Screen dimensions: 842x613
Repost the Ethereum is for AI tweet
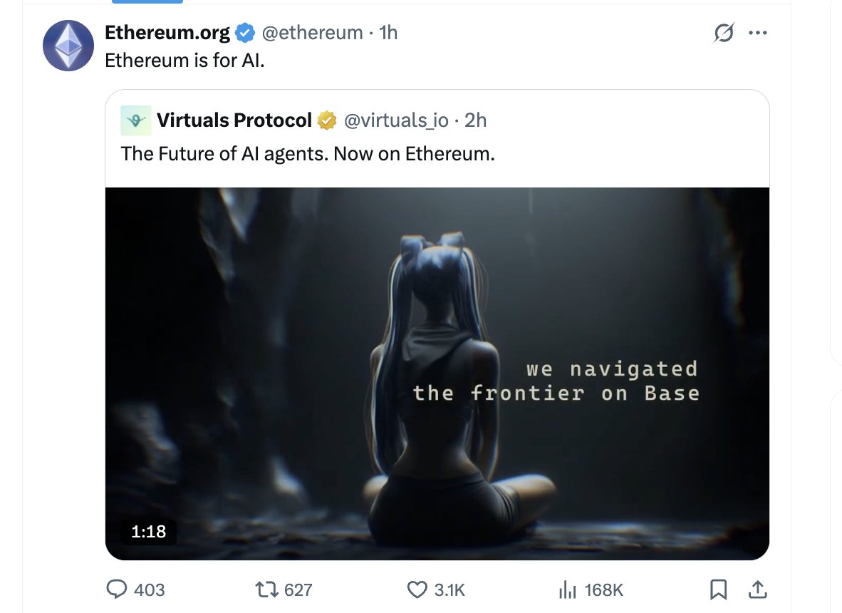(284, 589)
